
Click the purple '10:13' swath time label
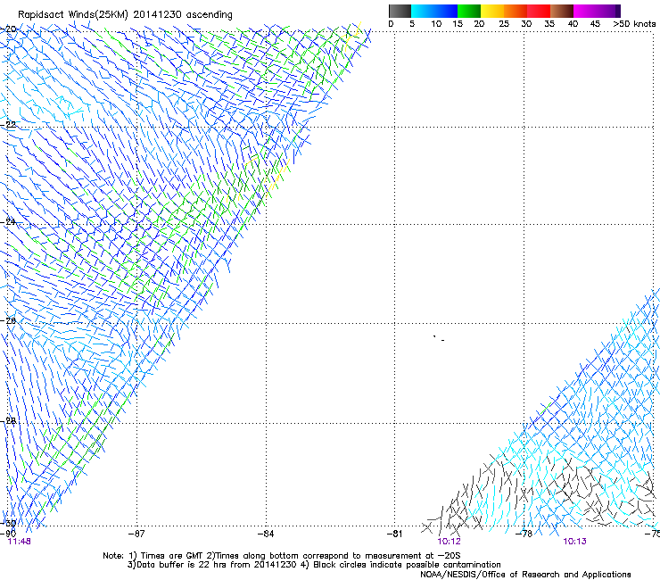(x=574, y=542)
